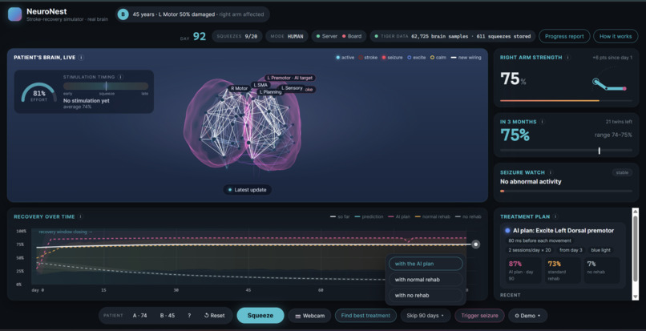The image size is (646, 331).
Task: Open info icon beside Treatment Plan
Action: pos(555,216)
